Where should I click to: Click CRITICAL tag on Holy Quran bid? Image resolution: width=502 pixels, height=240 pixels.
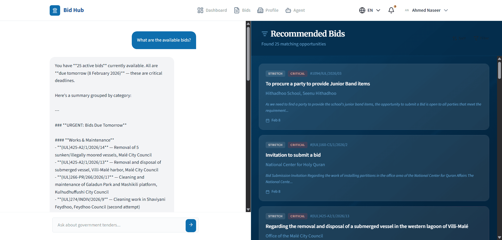tap(298, 145)
